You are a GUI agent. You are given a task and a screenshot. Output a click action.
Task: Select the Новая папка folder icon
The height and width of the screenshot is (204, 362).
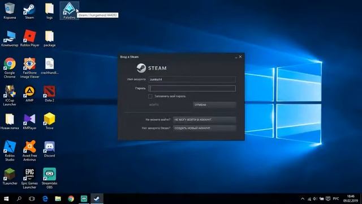tap(10, 121)
